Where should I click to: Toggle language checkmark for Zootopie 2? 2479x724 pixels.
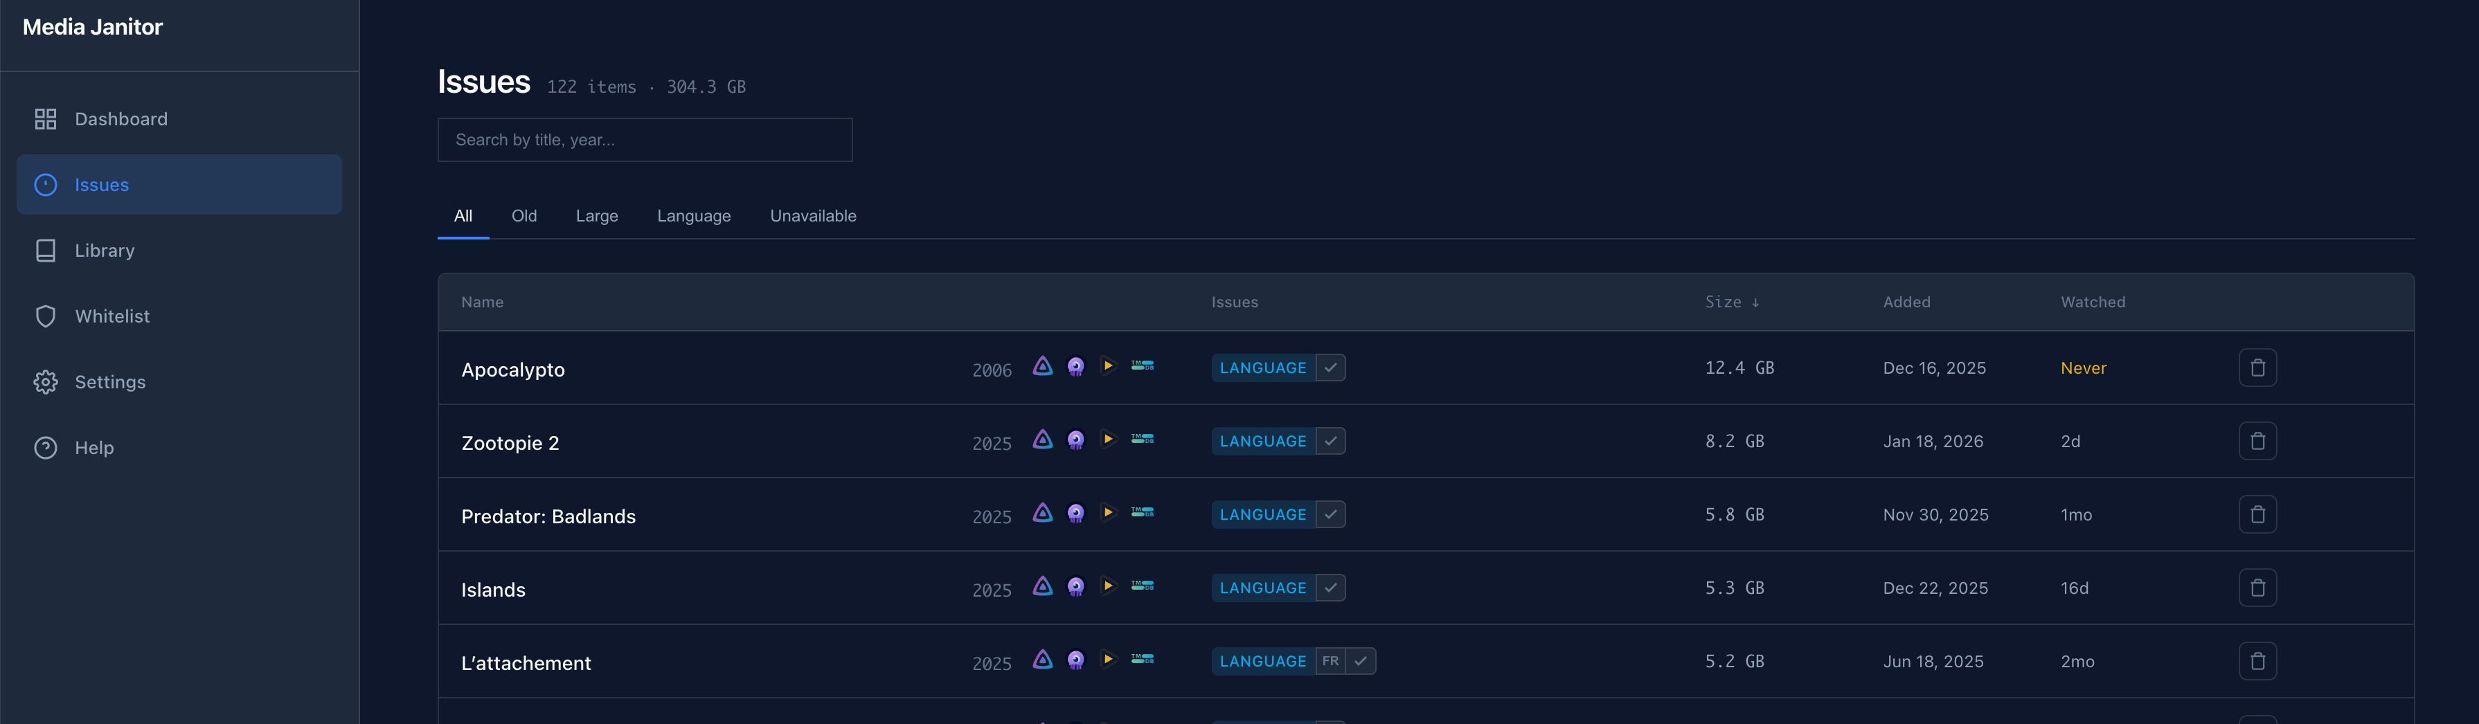[1330, 442]
